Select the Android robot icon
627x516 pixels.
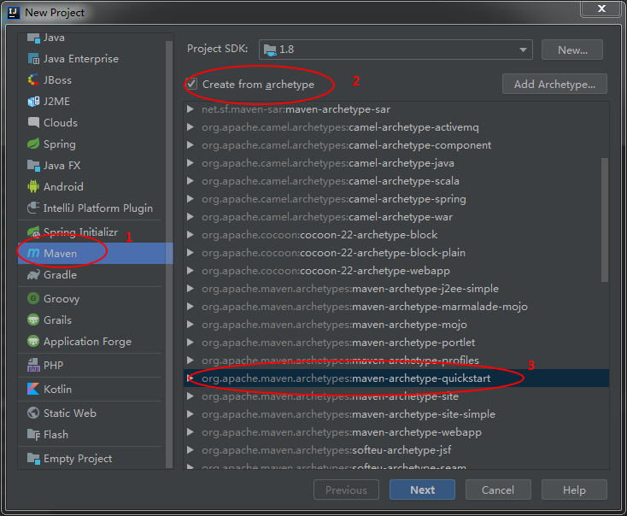click(x=33, y=186)
